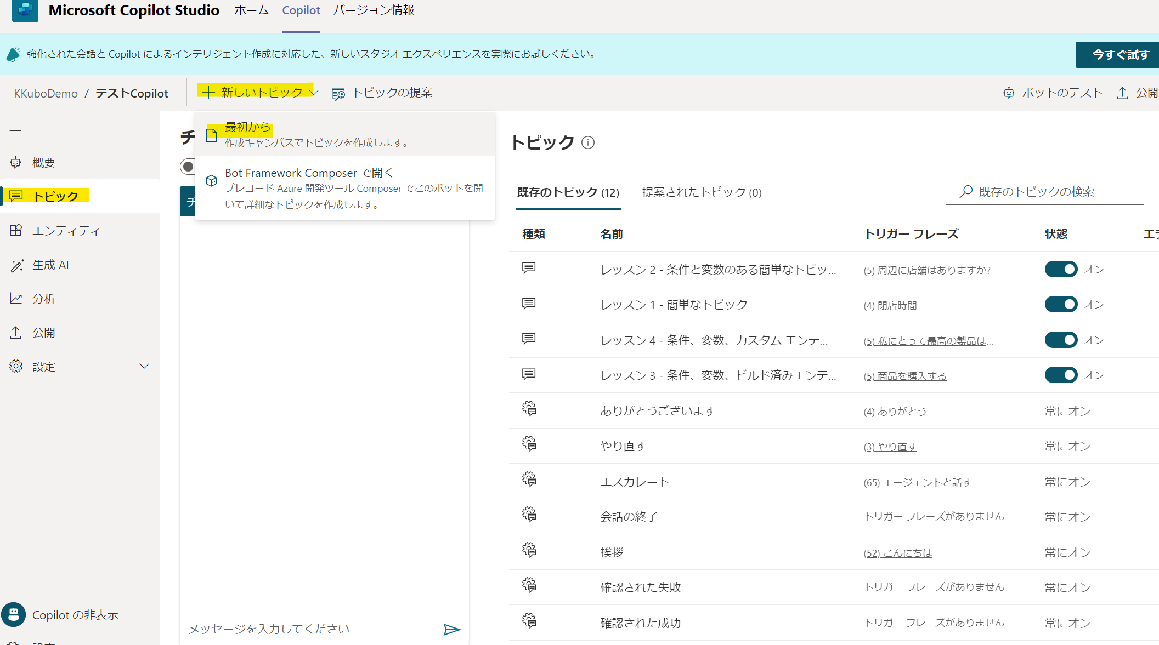Click the info icon beside トピック heading
1159x645 pixels.
coord(588,143)
